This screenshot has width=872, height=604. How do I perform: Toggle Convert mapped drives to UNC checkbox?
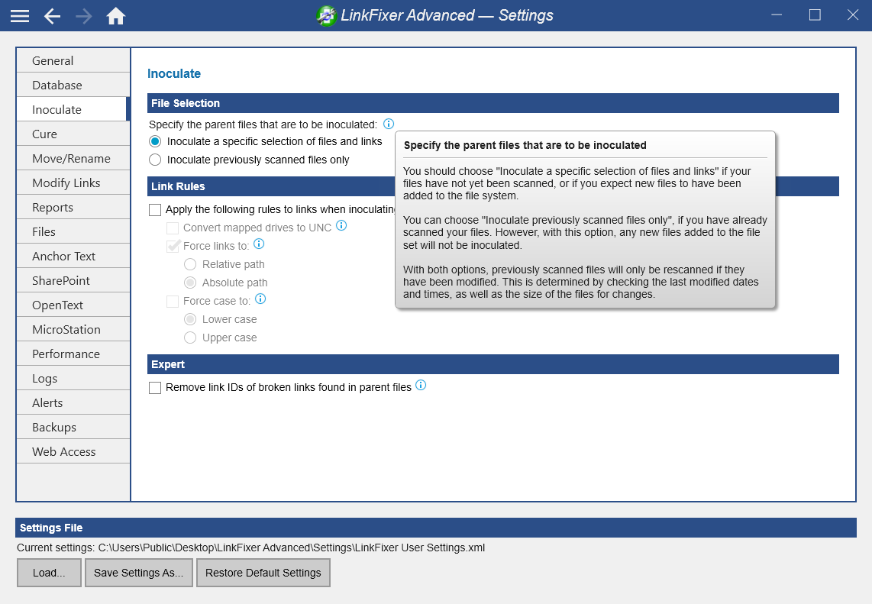pos(173,228)
